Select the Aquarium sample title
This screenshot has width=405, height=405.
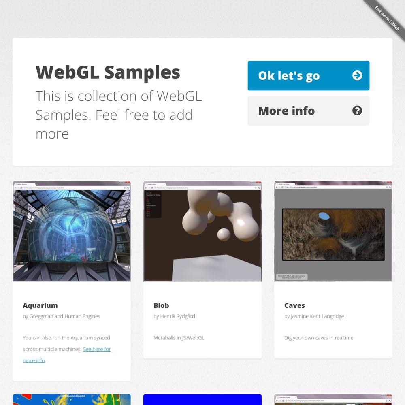click(40, 305)
